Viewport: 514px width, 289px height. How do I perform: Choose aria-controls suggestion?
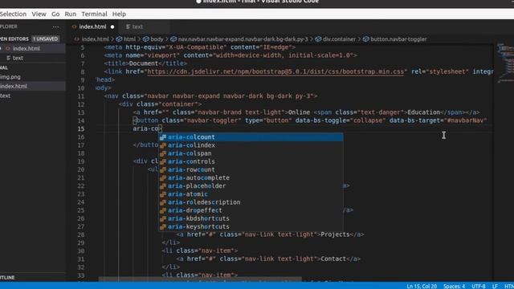(x=251, y=161)
